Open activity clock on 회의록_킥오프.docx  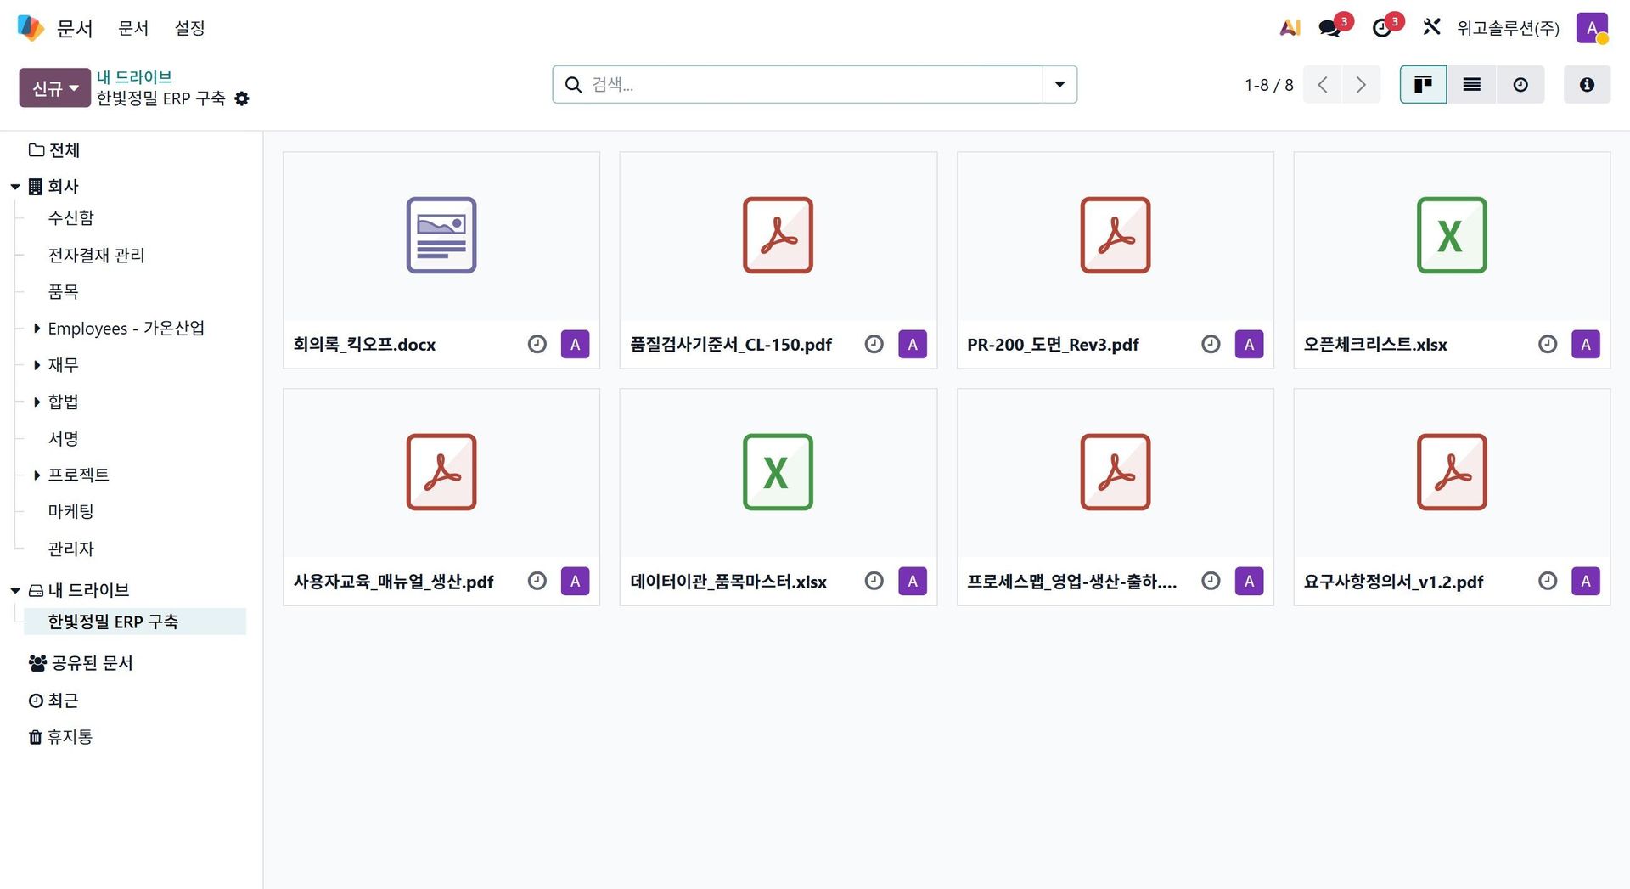pos(537,344)
